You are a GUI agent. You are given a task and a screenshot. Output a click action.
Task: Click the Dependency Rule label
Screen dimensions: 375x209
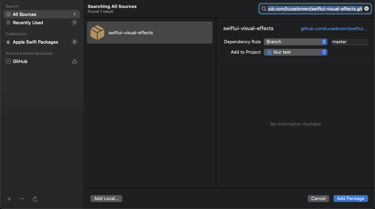242,42
